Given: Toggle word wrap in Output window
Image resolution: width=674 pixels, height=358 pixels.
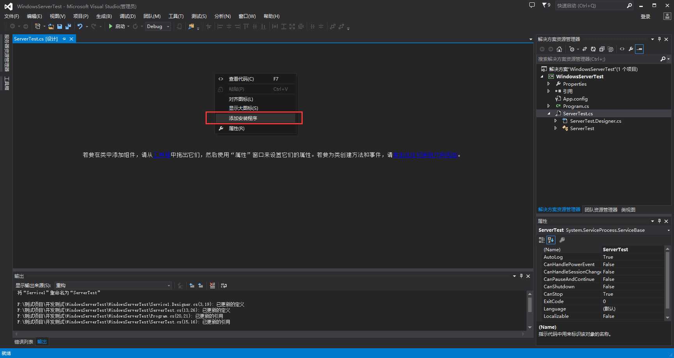Looking at the screenshot, I should coord(224,286).
